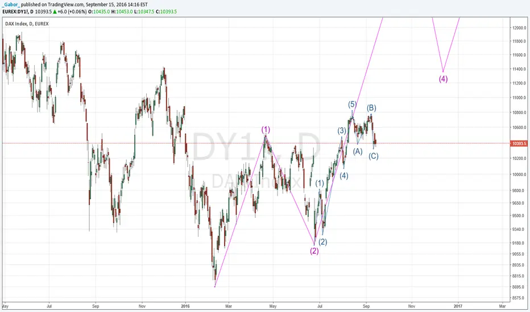530x312 pixels.
Task: Select the blue (4) wave label
Action: pyautogui.click(x=343, y=176)
